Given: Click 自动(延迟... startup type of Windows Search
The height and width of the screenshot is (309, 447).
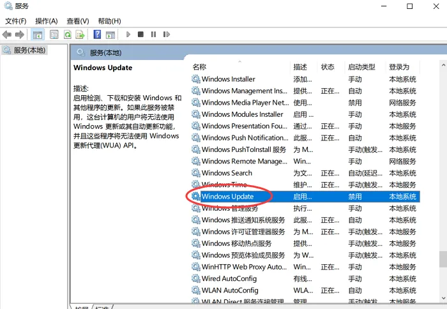Looking at the screenshot, I should [x=365, y=173].
